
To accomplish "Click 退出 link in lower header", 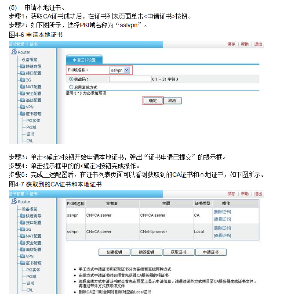I will 258,193.
